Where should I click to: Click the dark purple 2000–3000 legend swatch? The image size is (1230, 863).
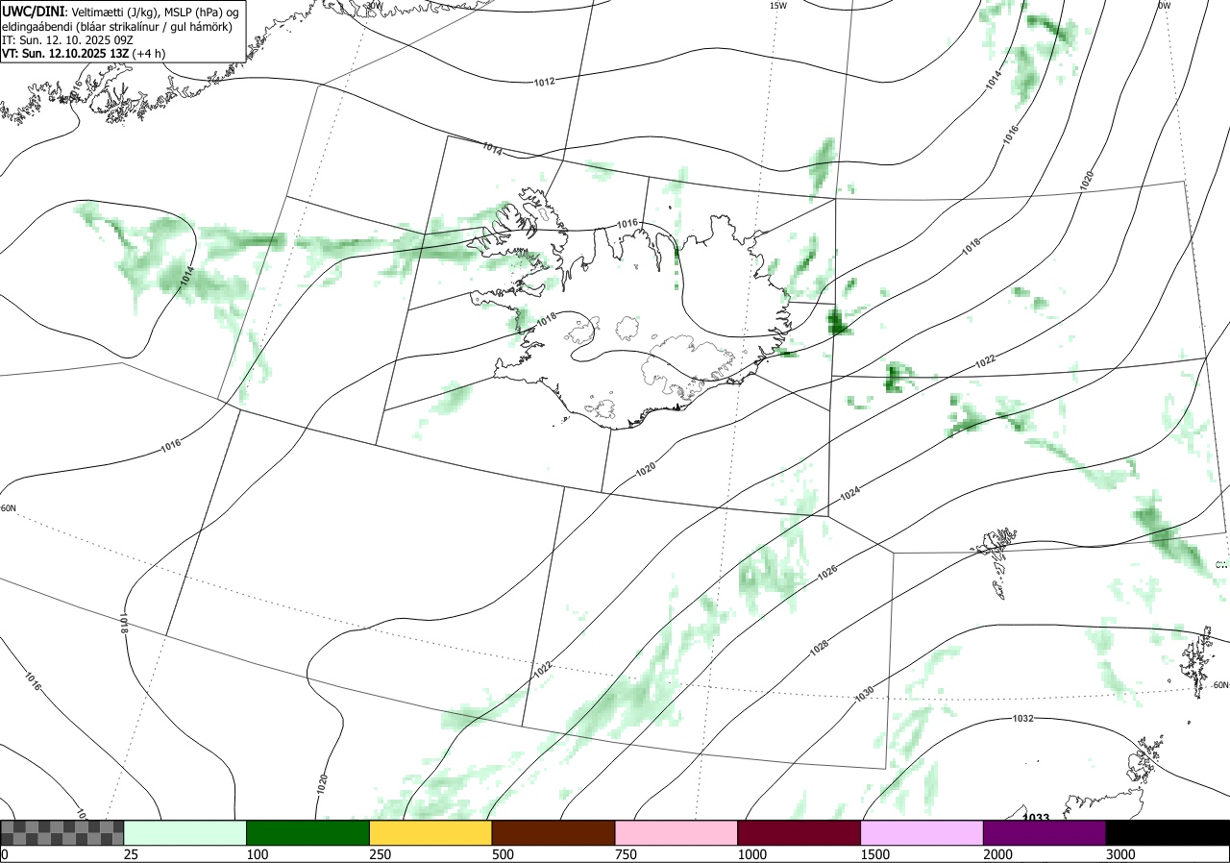1045,832
